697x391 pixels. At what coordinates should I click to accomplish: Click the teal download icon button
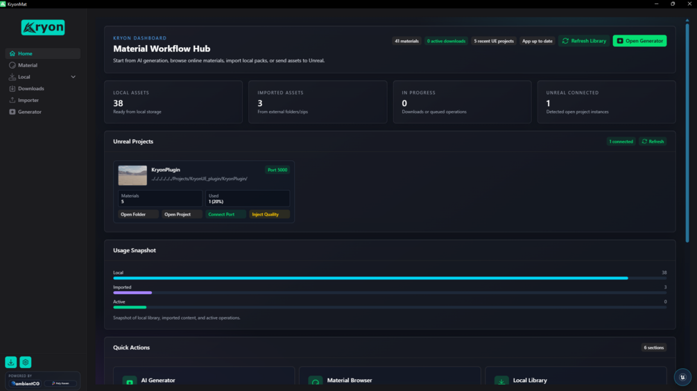[x=10, y=362]
